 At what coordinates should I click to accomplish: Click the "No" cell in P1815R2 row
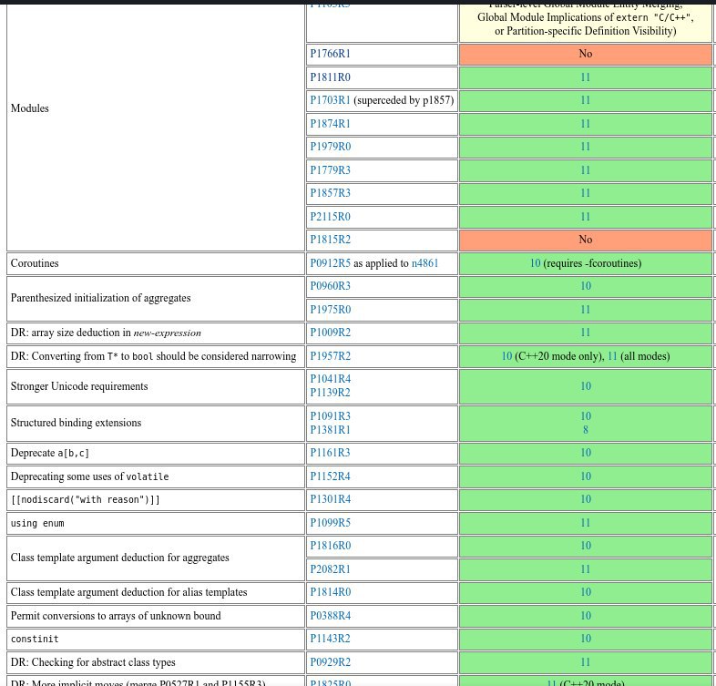coord(586,240)
